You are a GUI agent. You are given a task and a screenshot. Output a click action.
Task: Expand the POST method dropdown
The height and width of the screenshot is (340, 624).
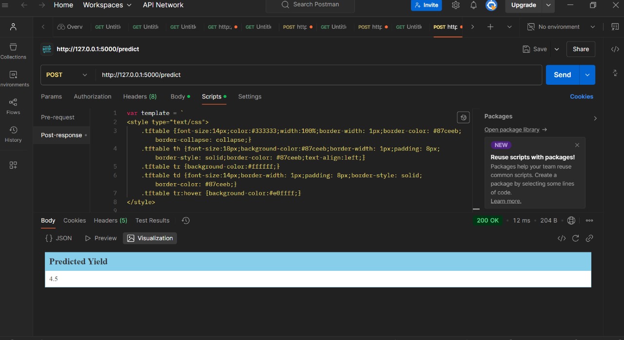point(67,75)
